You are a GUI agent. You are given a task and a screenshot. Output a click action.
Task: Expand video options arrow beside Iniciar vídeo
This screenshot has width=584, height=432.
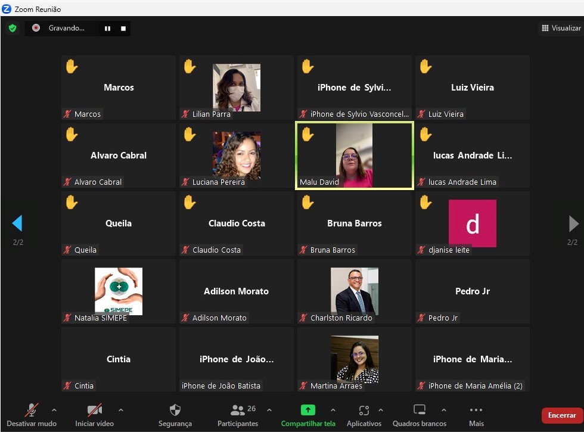(121, 410)
